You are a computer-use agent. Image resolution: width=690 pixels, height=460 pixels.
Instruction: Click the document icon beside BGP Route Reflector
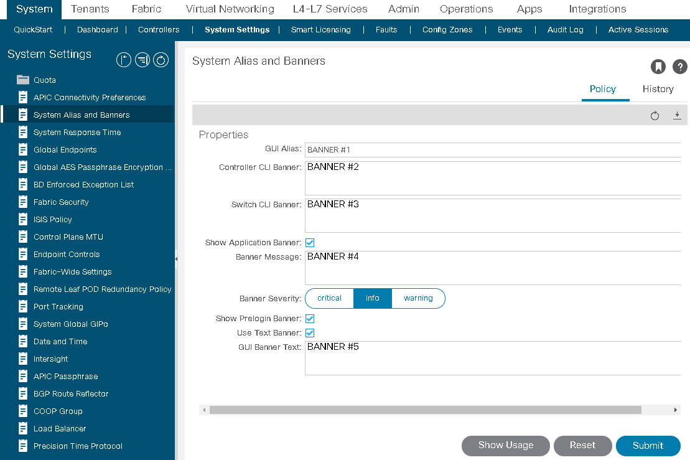[23, 393]
